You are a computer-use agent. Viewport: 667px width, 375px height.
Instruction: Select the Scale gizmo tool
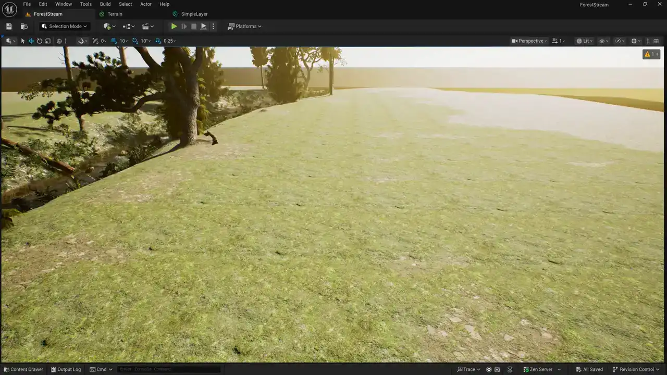(48, 41)
